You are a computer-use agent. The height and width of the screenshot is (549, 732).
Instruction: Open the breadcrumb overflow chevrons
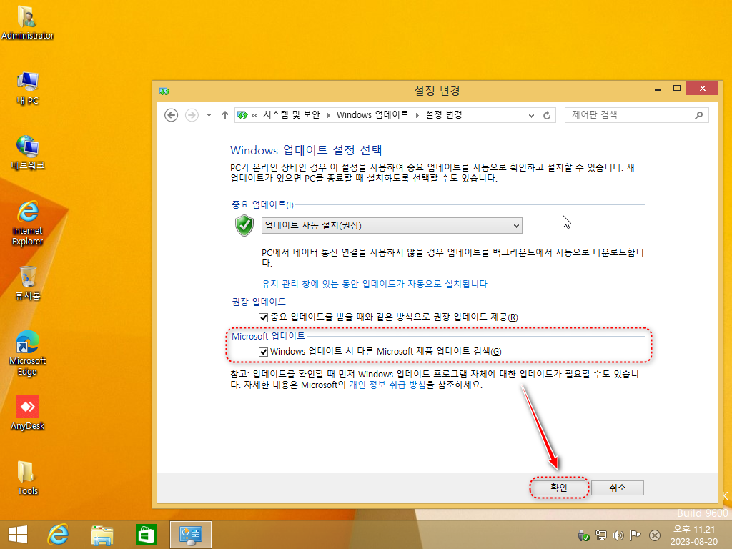pos(254,115)
